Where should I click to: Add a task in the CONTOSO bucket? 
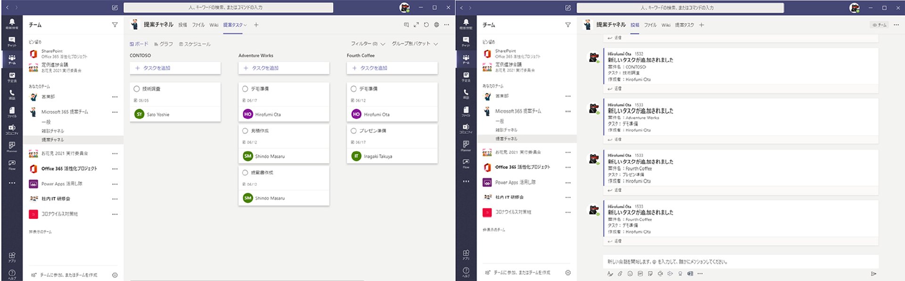(175, 68)
